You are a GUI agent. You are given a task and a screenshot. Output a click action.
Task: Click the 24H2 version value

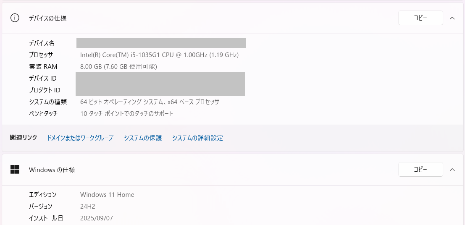tap(88, 206)
